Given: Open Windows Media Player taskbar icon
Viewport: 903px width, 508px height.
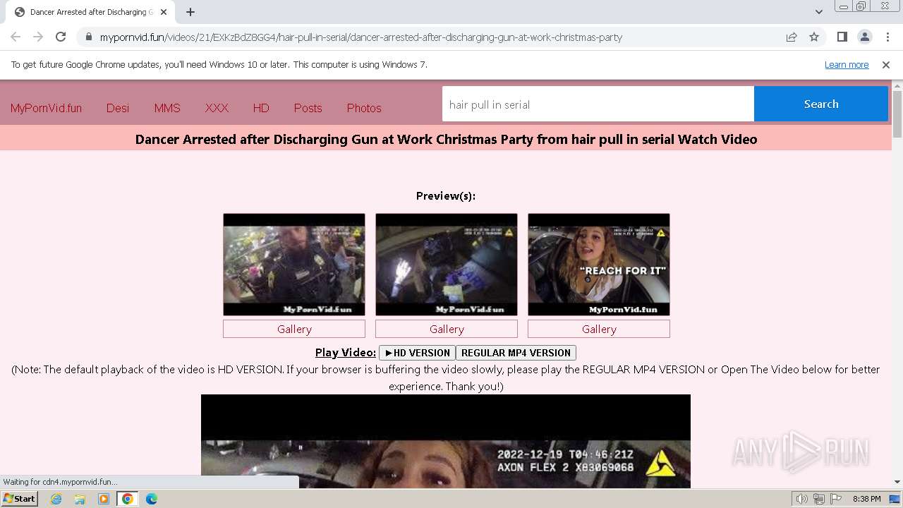Looking at the screenshot, I should (104, 499).
